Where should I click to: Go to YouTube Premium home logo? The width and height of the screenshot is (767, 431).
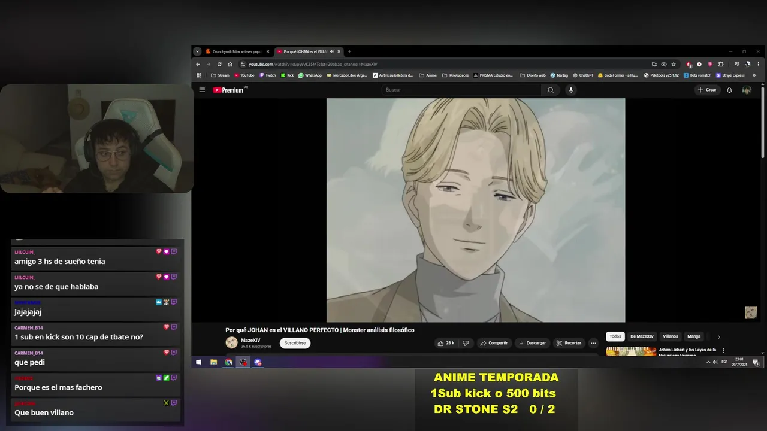[x=228, y=90]
